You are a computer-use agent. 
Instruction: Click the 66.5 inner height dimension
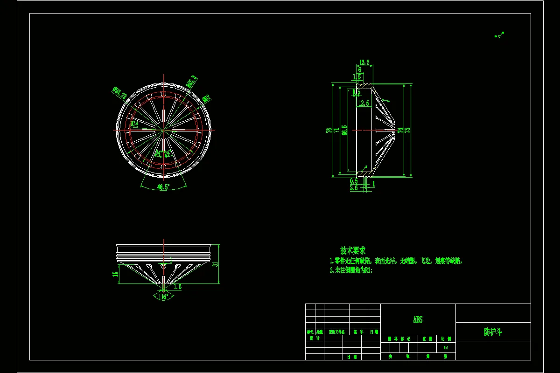click(344, 130)
